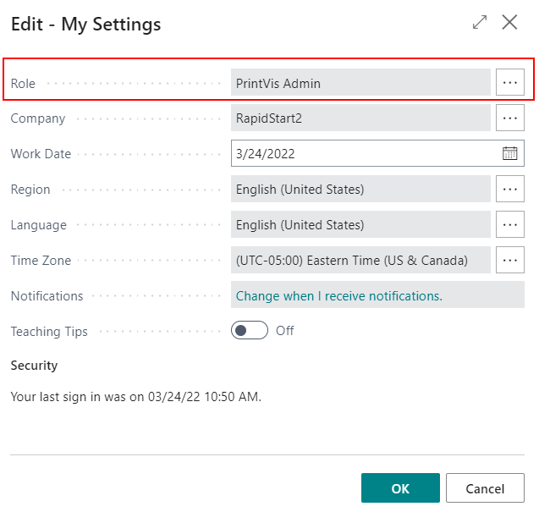The height and width of the screenshot is (512, 539).
Task: Open the Company lookup ellipsis button
Action: (509, 118)
